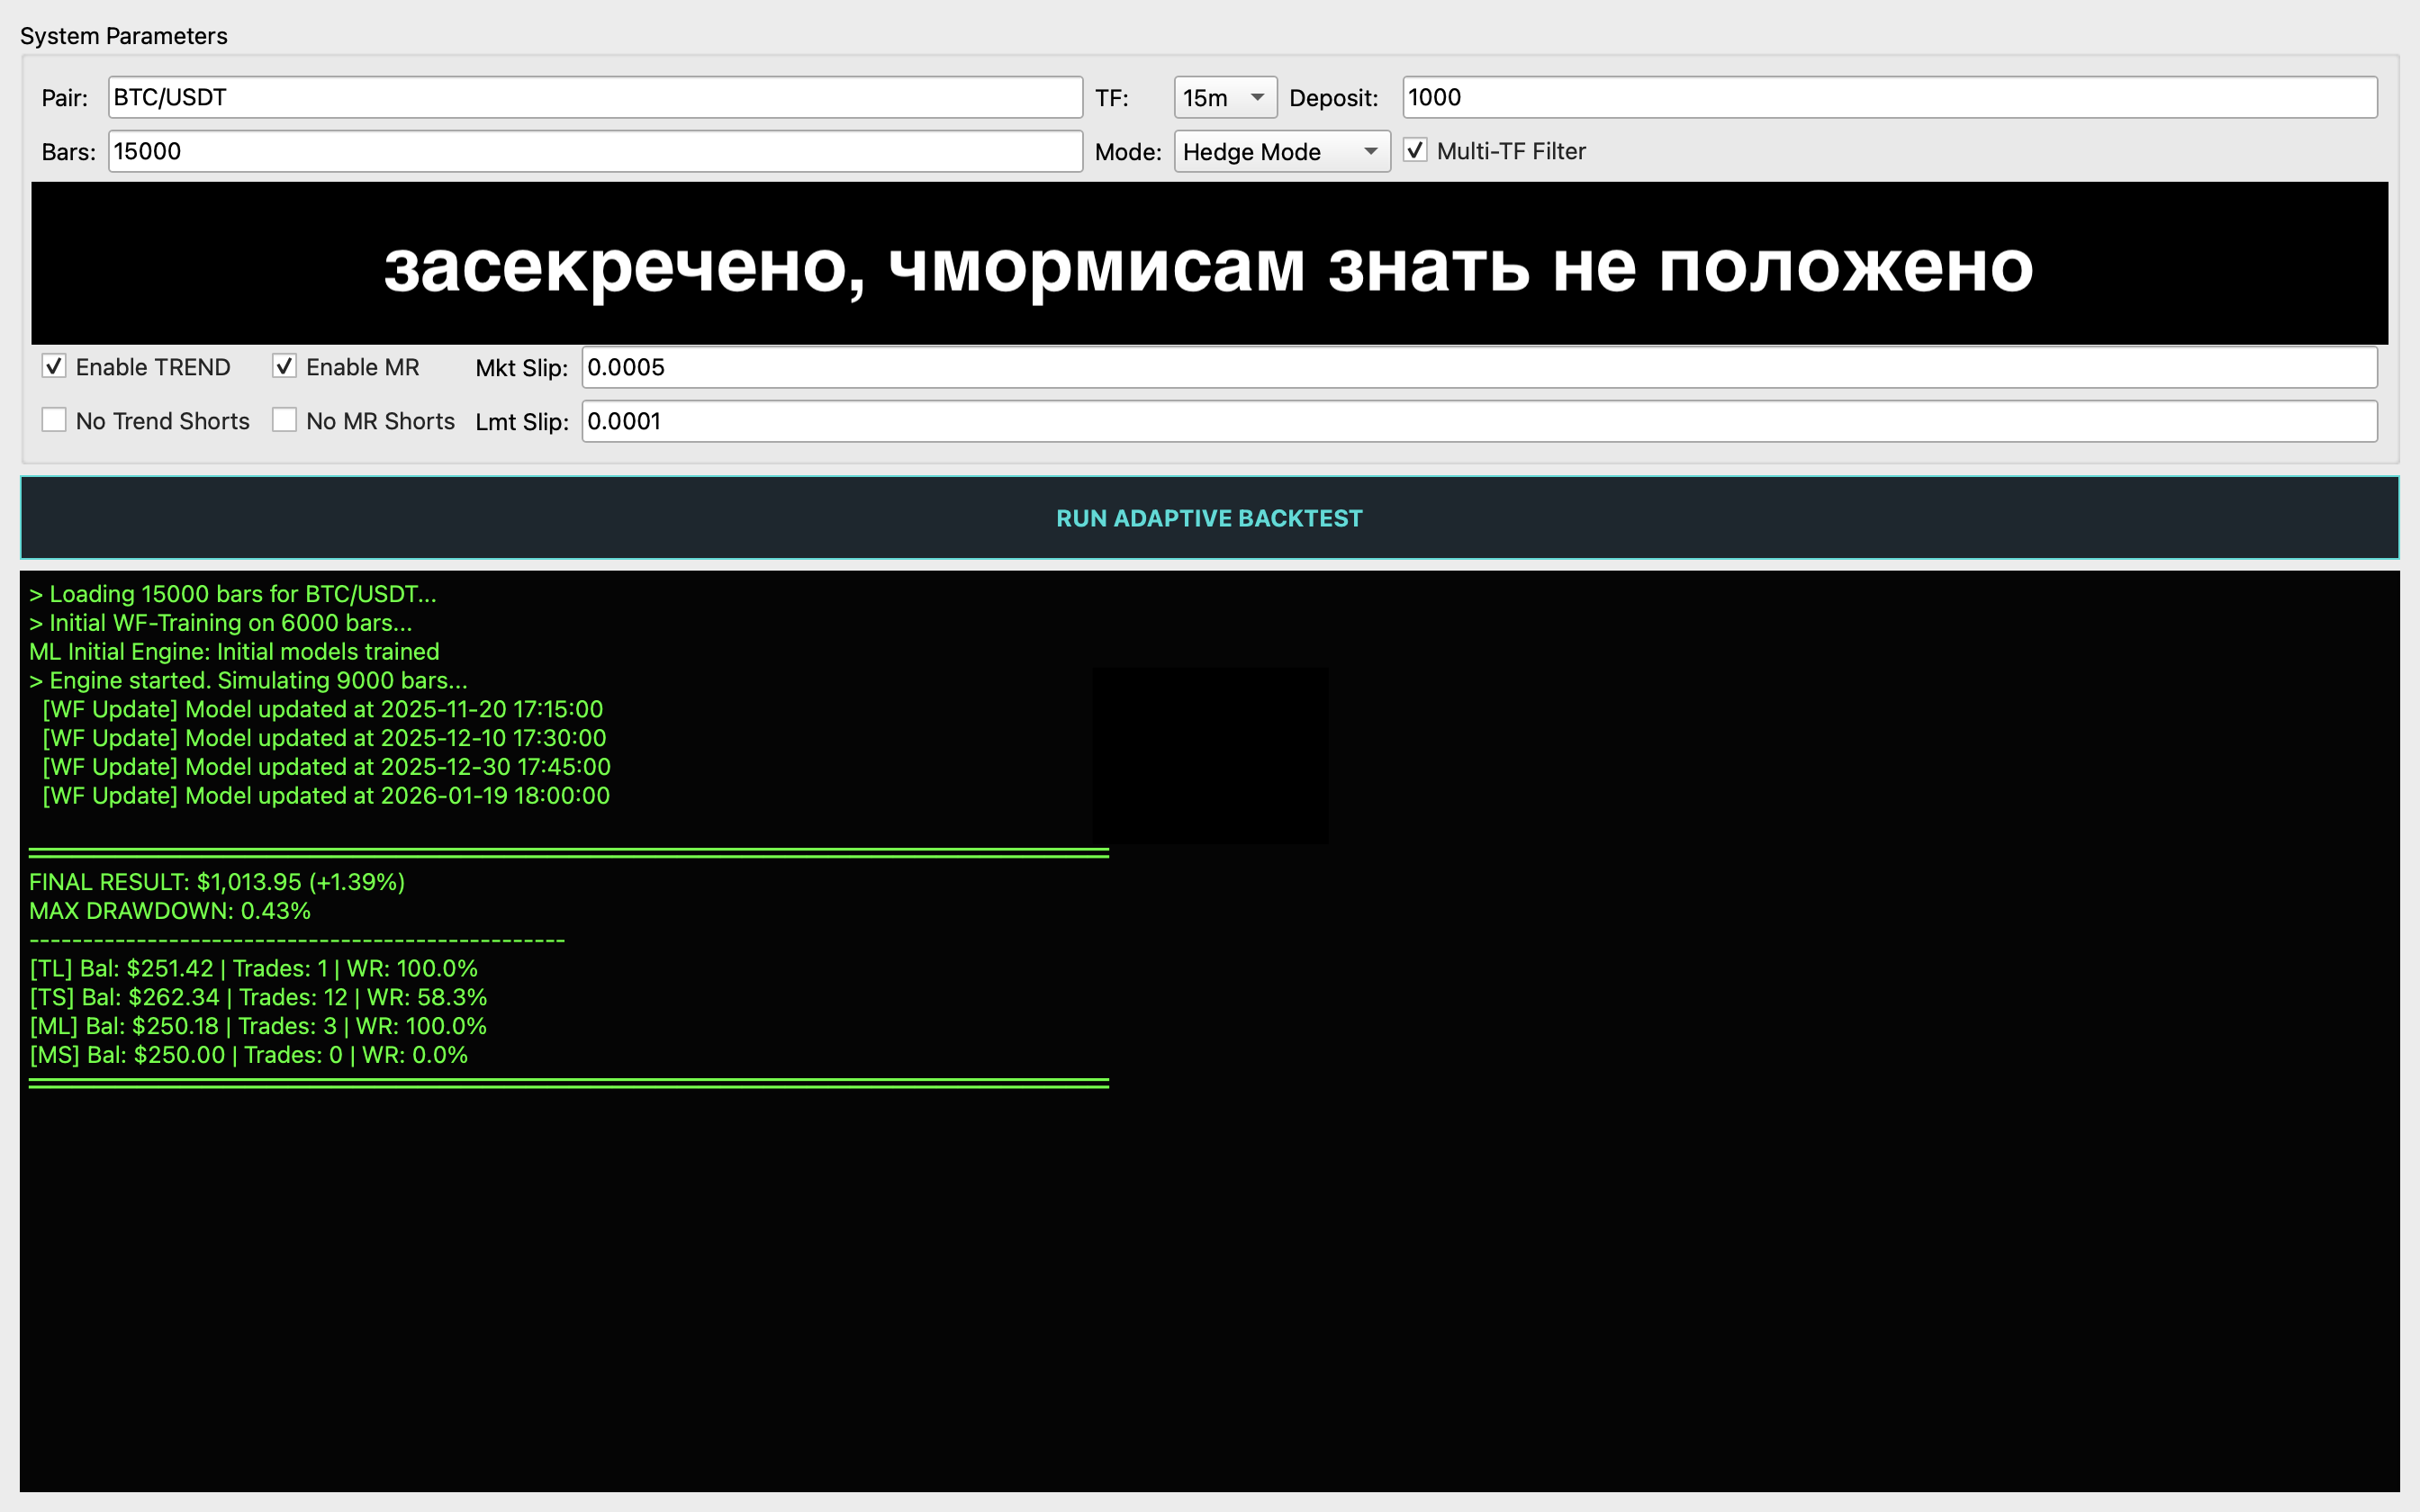Open the Hedge Mode dropdown
The image size is (2420, 1512).
click(1280, 151)
